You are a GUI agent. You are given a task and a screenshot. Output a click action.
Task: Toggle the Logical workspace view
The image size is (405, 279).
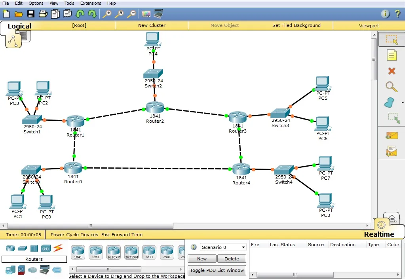pyautogui.click(x=19, y=27)
